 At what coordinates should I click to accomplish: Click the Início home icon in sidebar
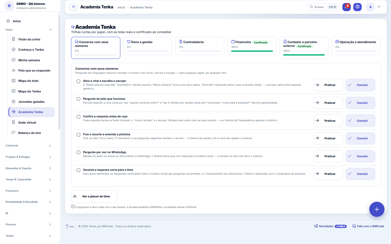[x=8, y=21]
